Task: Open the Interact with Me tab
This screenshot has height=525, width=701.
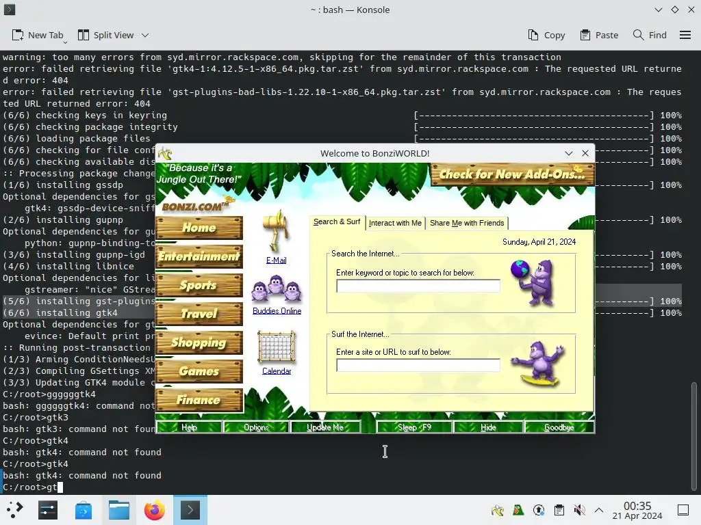Action: 395,223
